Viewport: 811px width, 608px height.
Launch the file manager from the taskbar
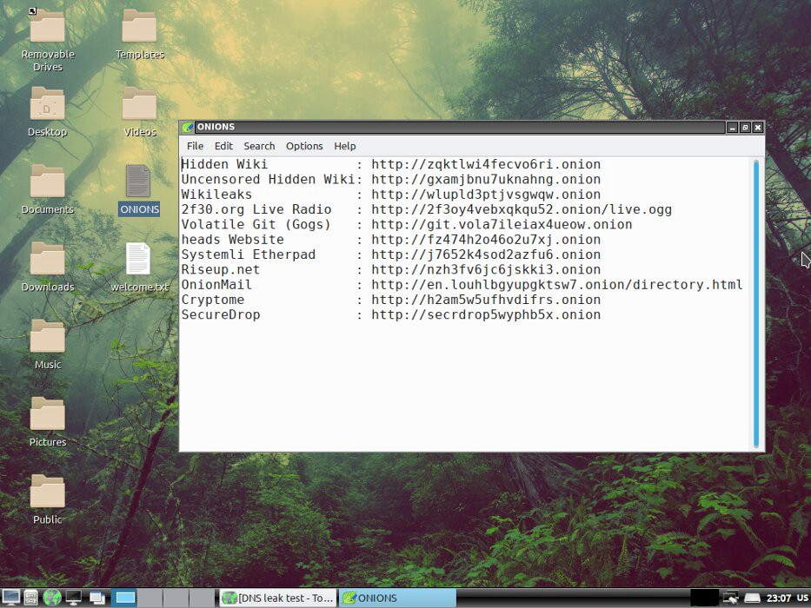pos(31,598)
